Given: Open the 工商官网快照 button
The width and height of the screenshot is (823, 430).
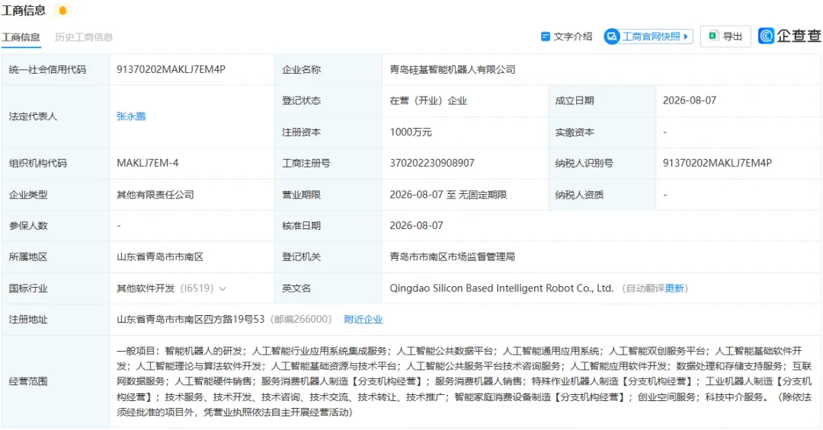Looking at the screenshot, I should pos(648,37).
